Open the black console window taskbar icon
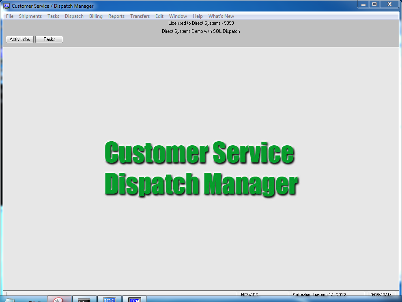 [x=84, y=300]
